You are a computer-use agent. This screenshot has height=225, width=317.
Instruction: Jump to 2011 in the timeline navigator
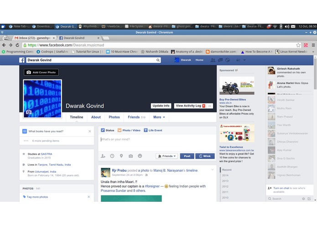pyautogui.click(x=225, y=192)
